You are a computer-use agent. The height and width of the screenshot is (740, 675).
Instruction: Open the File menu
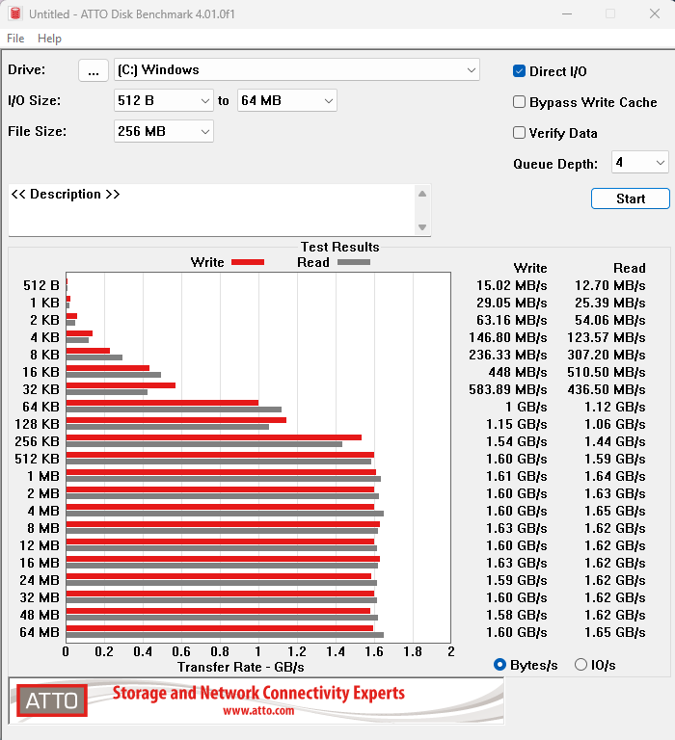click(15, 39)
